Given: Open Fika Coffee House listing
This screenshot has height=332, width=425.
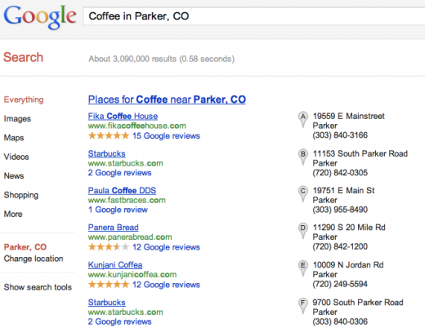Looking at the screenshot, I should 123,116.
